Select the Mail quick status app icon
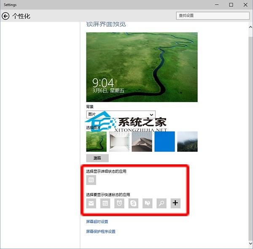This screenshot has height=249, width=253. (x=91, y=203)
